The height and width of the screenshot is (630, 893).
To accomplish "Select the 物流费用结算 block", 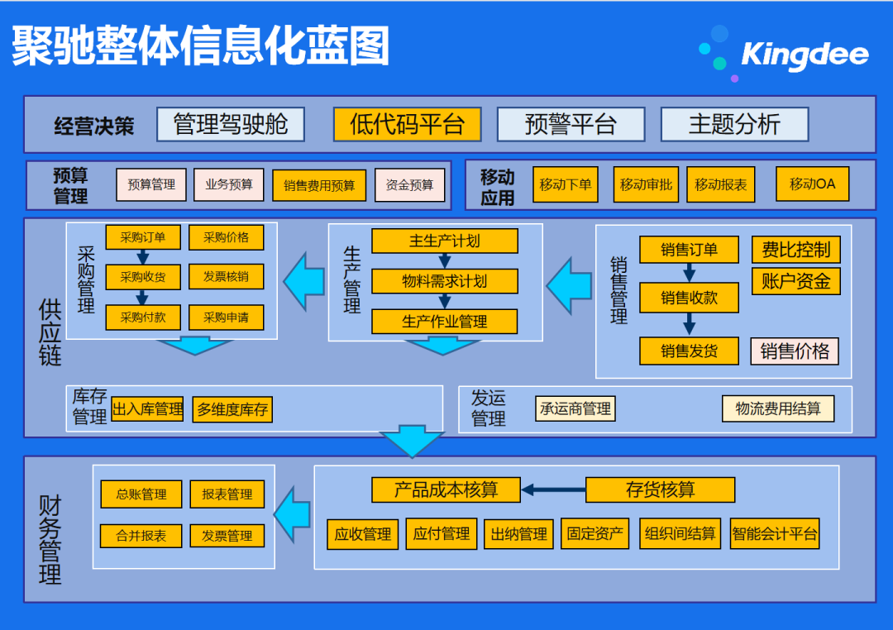I will [777, 408].
